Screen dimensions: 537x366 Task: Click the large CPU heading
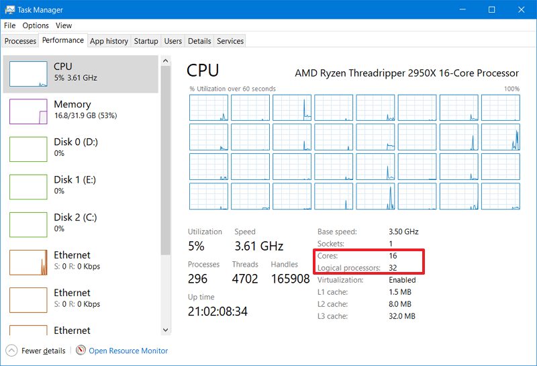point(203,71)
